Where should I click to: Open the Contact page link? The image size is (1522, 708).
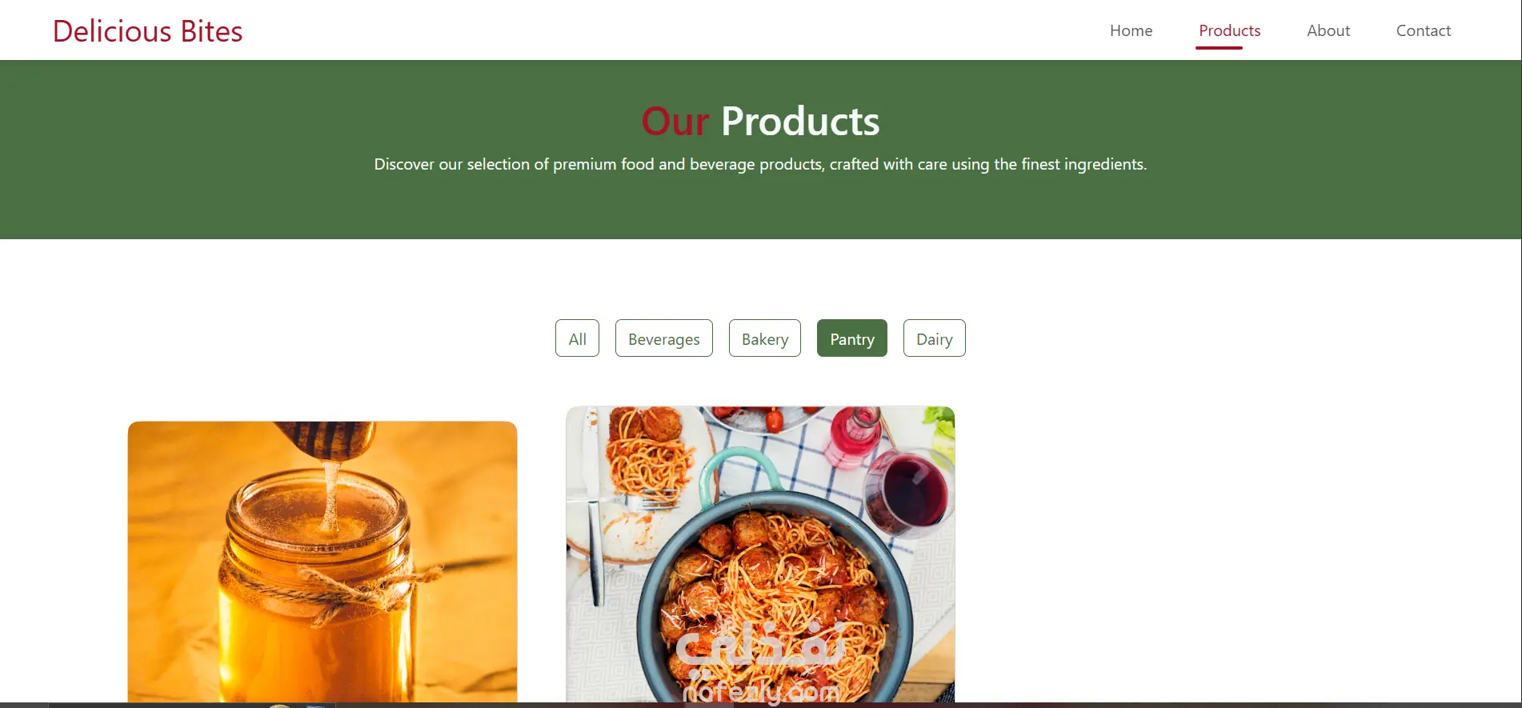1423,30
